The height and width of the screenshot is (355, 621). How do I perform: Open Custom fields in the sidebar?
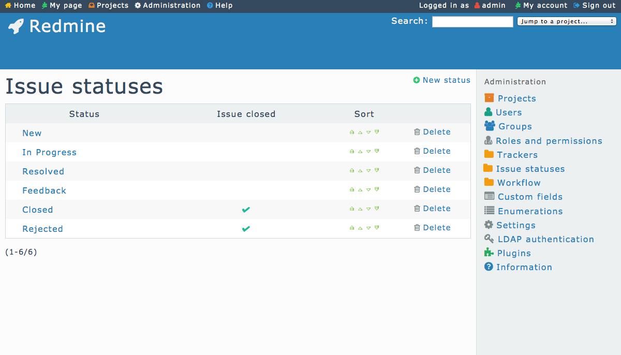[x=523, y=197]
